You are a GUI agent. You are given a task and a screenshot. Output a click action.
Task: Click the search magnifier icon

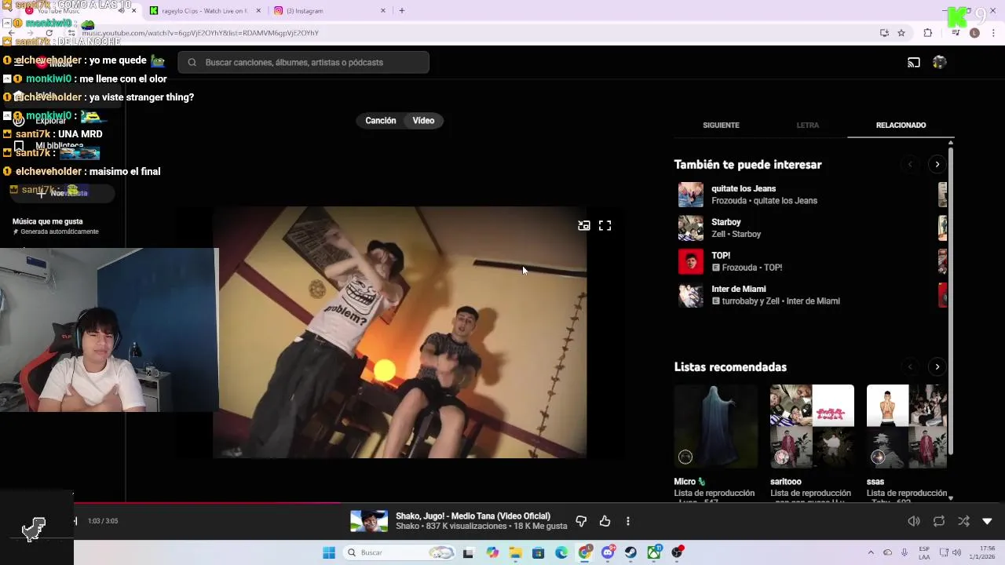coord(192,62)
